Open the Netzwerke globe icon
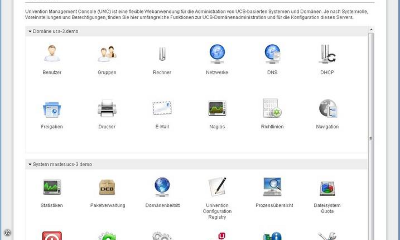Image resolution: width=400 pixels, height=240 pixels. tap(217, 54)
